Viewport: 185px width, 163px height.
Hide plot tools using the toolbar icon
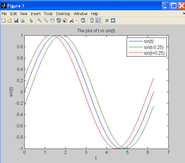pos(107,20)
